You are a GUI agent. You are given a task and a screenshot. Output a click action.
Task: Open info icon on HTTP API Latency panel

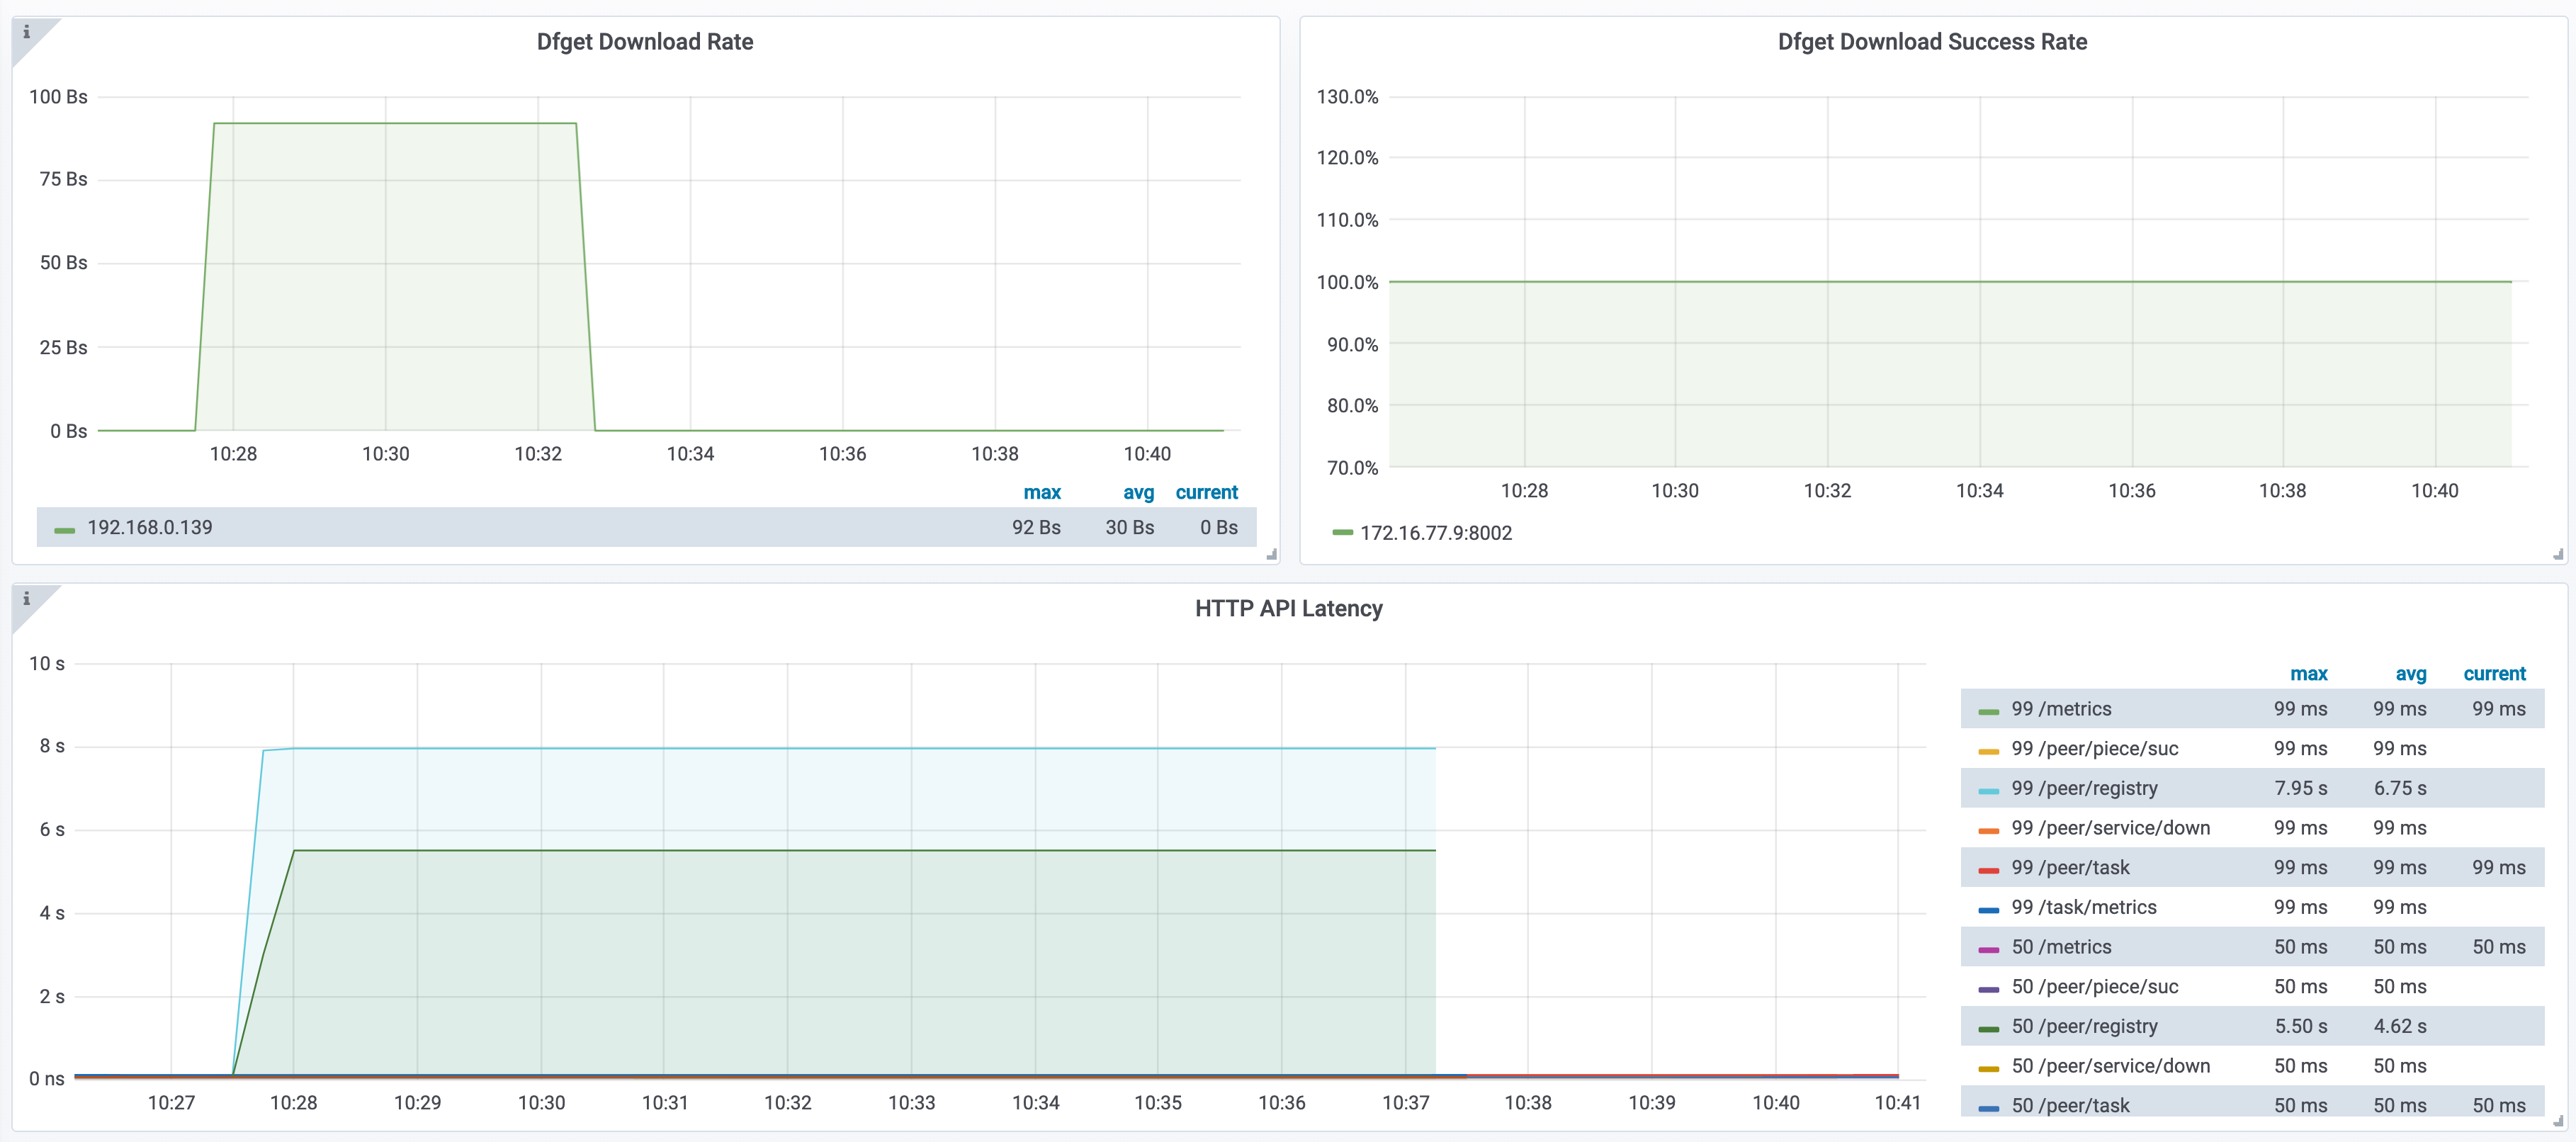tap(27, 599)
